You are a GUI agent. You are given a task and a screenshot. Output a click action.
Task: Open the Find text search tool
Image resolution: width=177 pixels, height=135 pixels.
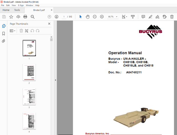pyautogui.click(x=33, y=17)
